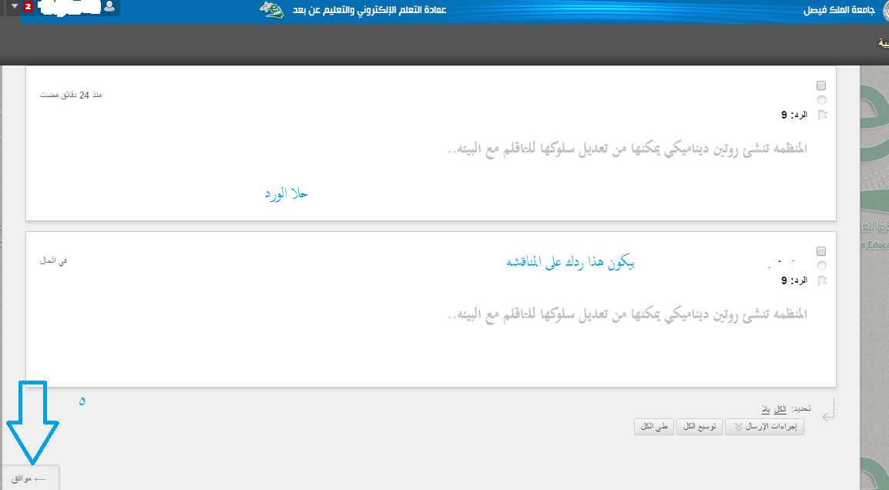Click the توسيع الكل expand all button
The width and height of the screenshot is (889, 490).
click(x=699, y=427)
